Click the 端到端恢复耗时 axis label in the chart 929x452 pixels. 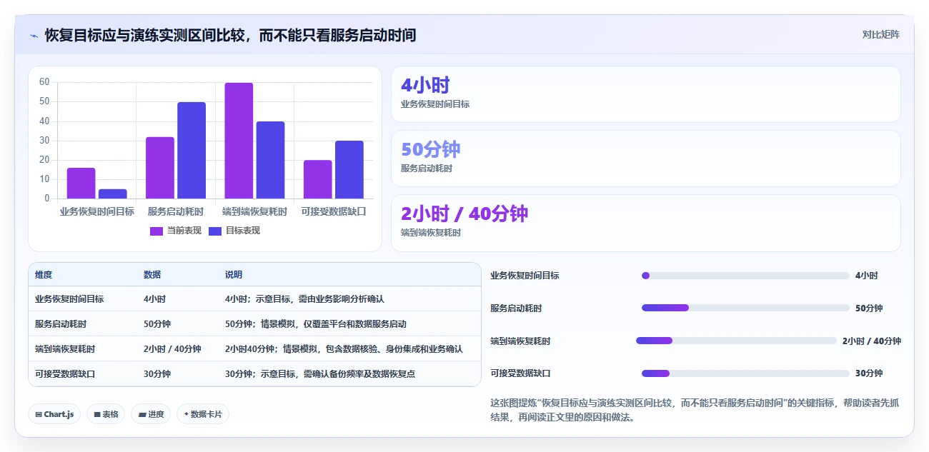tap(254, 211)
